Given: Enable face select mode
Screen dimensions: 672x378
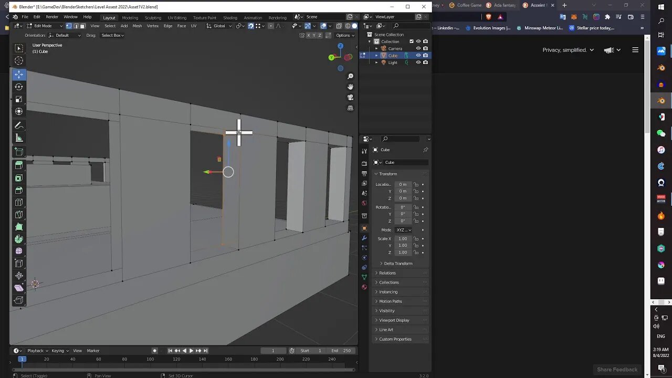Looking at the screenshot, I should click(82, 26).
